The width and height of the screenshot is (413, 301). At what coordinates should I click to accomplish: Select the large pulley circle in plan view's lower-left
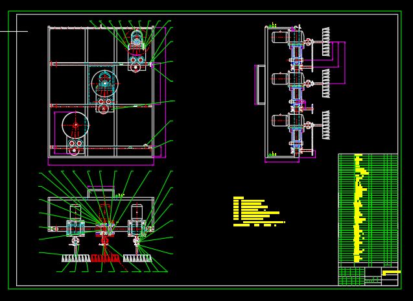[75, 125]
